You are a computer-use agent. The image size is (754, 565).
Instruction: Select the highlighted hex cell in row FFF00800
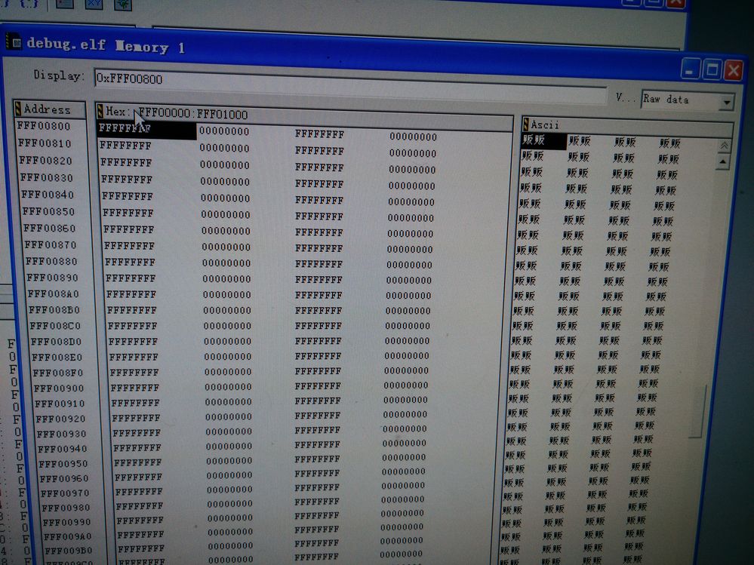tap(146, 129)
